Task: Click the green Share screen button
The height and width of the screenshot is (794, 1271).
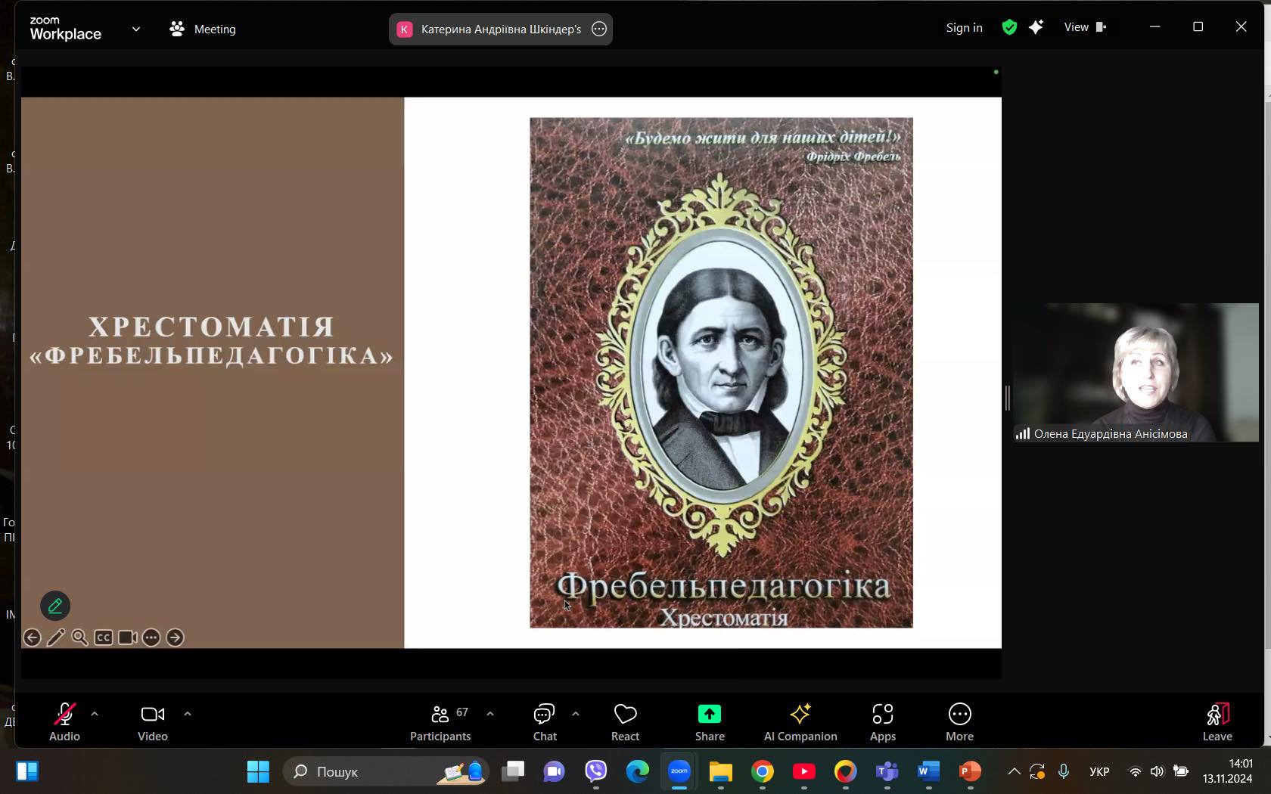Action: click(710, 721)
